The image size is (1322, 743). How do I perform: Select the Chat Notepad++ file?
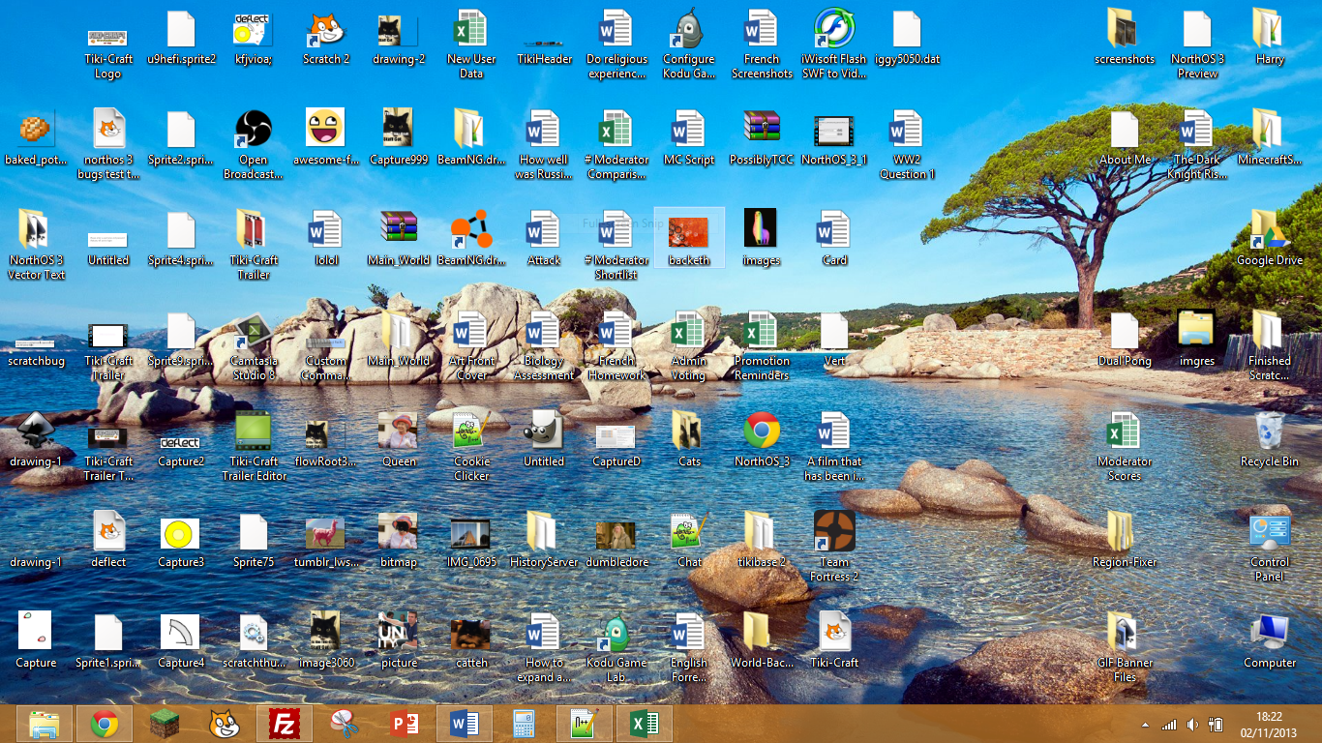coord(689,541)
